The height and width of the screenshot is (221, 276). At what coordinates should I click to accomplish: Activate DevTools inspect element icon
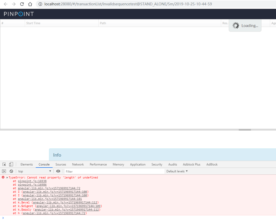[4, 164]
